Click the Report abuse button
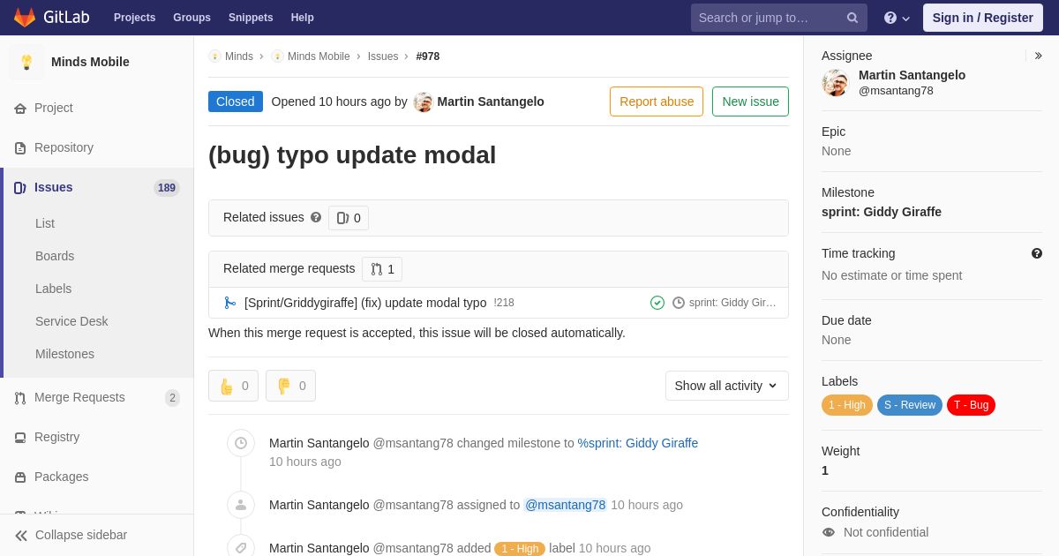The image size is (1059, 556). 657,101
